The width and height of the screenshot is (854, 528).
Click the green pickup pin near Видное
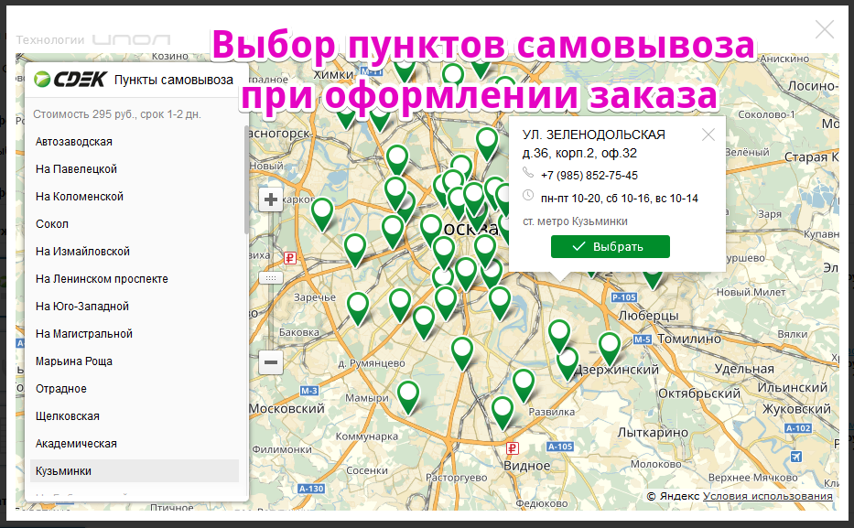tap(502, 414)
